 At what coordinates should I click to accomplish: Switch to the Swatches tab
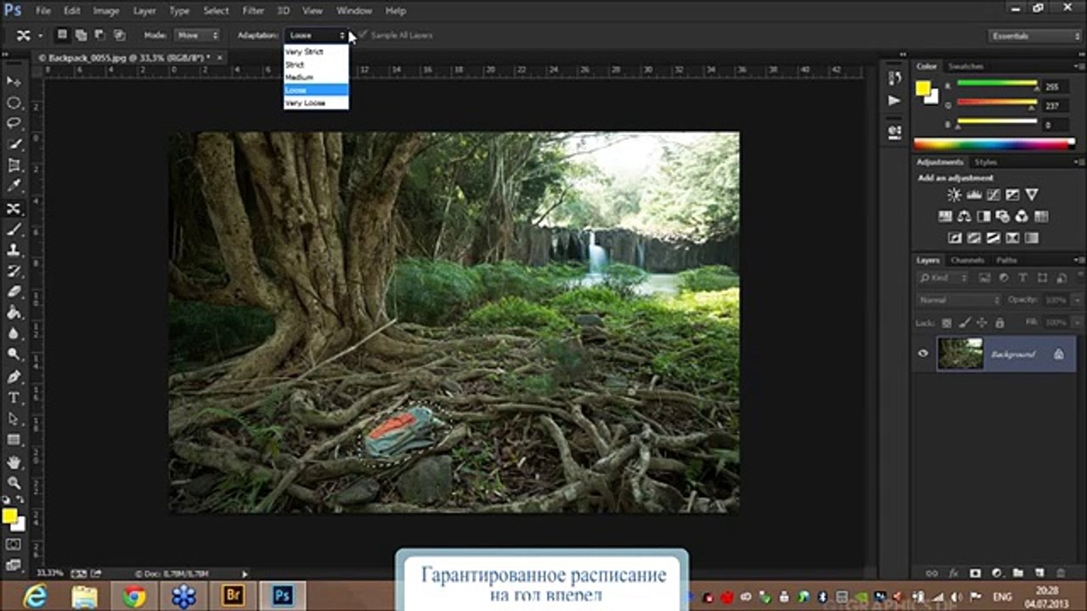(x=966, y=66)
